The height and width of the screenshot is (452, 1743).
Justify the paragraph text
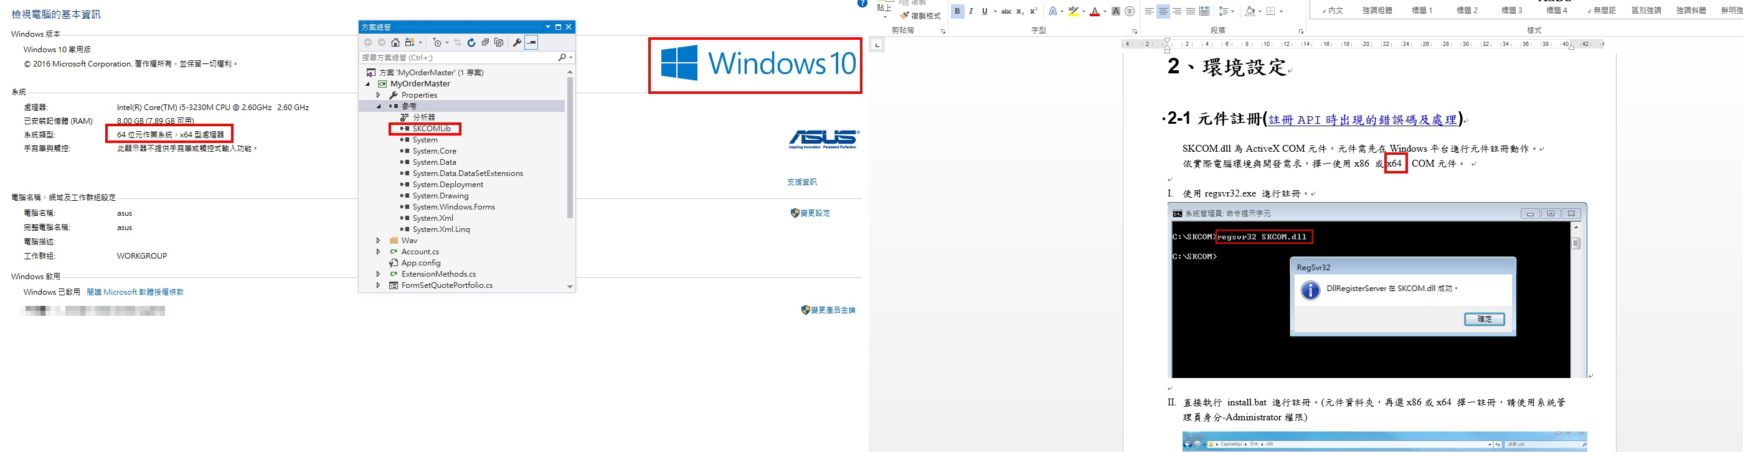1190,11
